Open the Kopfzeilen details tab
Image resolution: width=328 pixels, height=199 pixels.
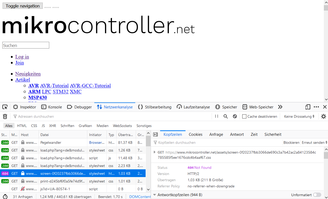[x=173, y=134]
